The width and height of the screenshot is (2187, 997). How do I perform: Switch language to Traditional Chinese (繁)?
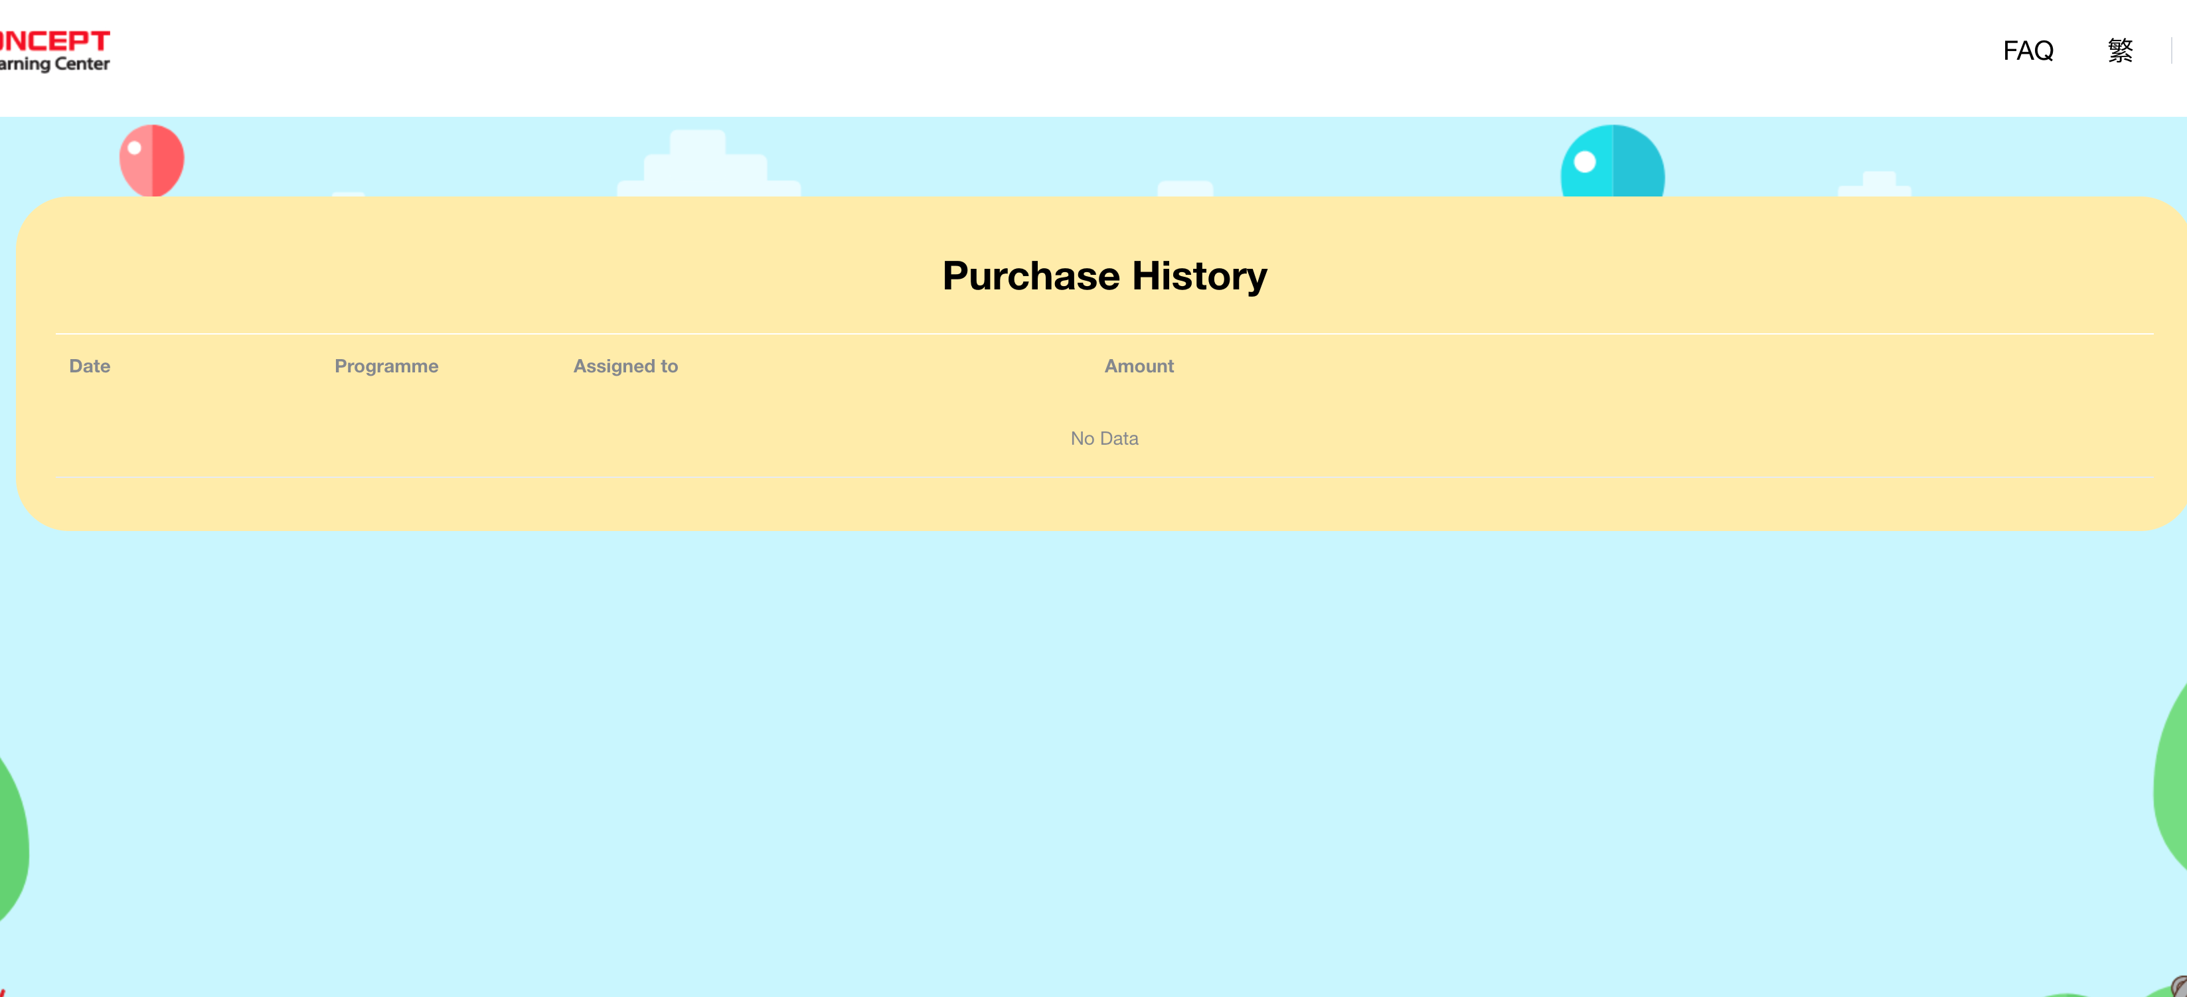point(2120,51)
